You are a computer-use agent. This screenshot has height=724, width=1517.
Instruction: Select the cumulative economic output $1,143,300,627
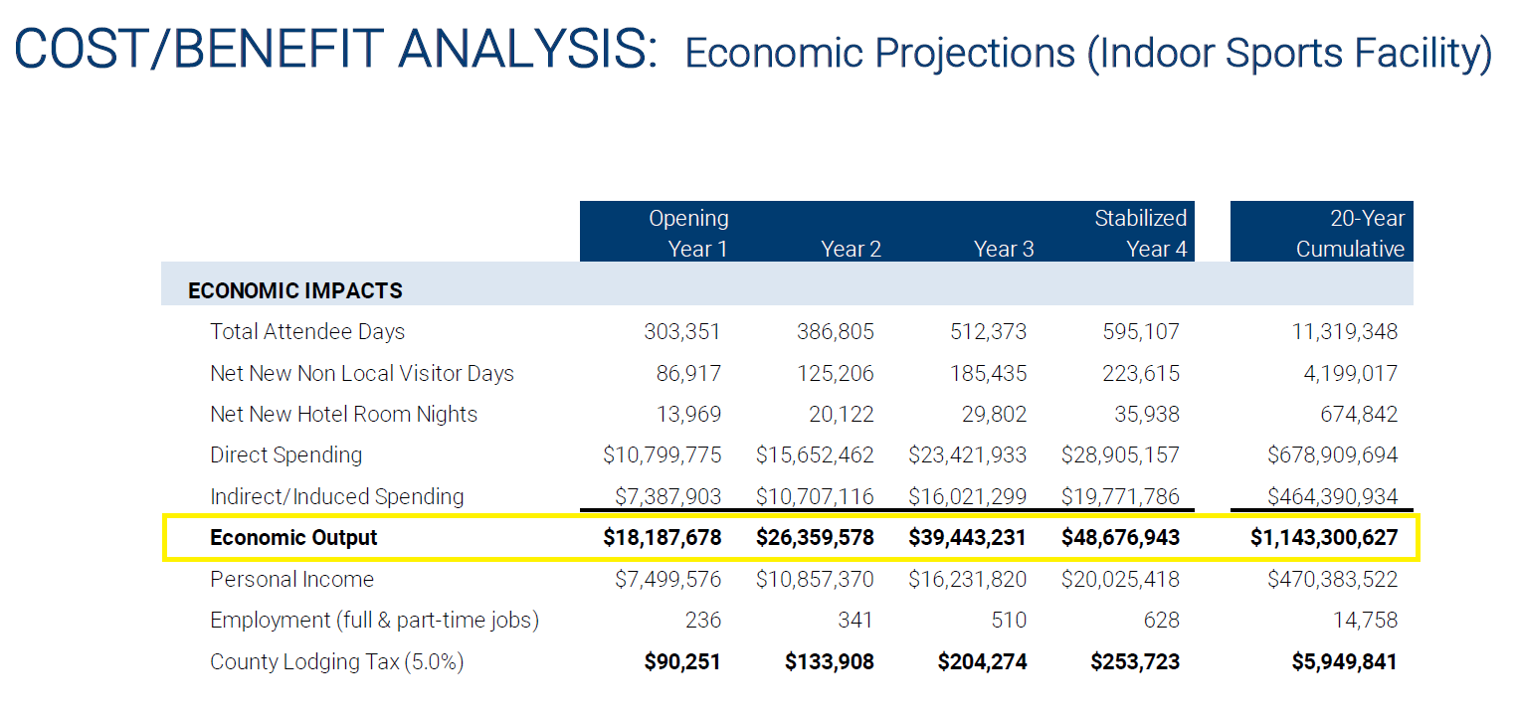(x=1324, y=538)
